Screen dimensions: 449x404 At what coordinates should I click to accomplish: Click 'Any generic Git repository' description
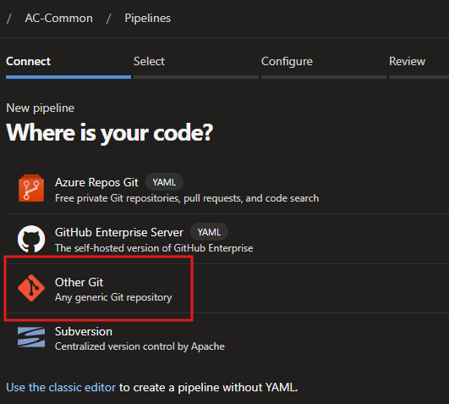113,297
